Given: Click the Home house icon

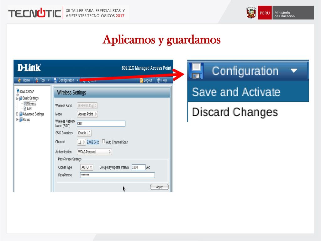Looking at the screenshot, I should 19,80.
